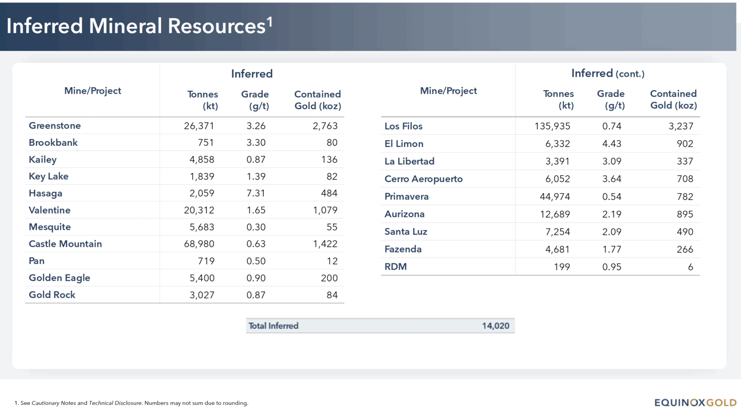Screen dimensions: 741x418
Task: Click Valentine's contained gold value 1,079
Action: (x=325, y=210)
